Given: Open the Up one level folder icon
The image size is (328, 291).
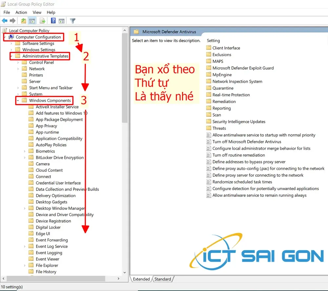Looking at the screenshot, I should 23,20.
